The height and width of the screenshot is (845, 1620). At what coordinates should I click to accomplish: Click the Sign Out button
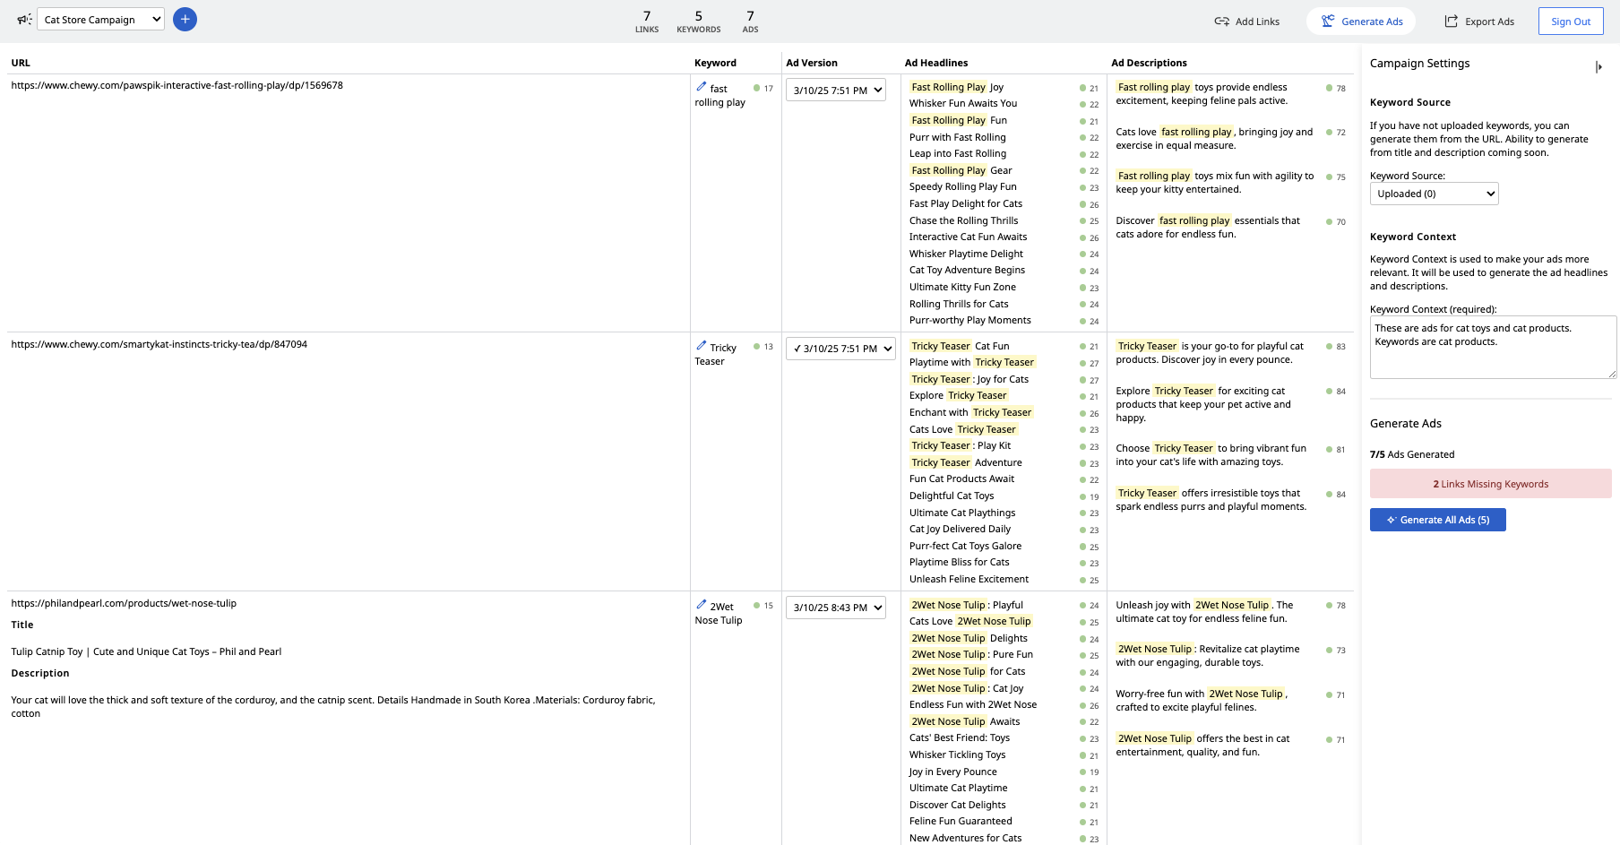click(x=1571, y=22)
